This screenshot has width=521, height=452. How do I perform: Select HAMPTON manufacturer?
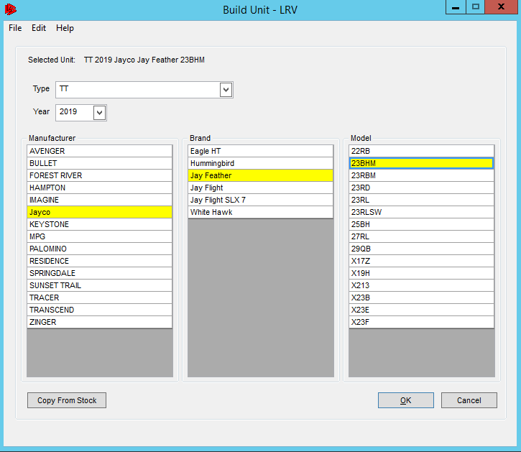pos(99,188)
